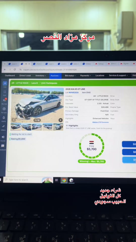The height and width of the screenshot is (242, 136).
Task: Open the tab search chevron in Chrome
Action: (x=5, y=64)
